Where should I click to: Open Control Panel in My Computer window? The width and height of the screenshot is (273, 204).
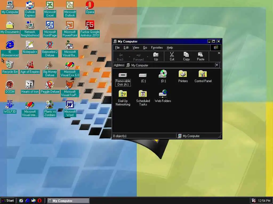pyautogui.click(x=203, y=76)
